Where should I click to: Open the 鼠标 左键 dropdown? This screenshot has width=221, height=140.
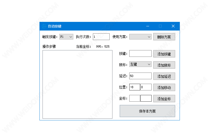coord(140,64)
